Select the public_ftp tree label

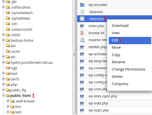[x=18, y=90]
